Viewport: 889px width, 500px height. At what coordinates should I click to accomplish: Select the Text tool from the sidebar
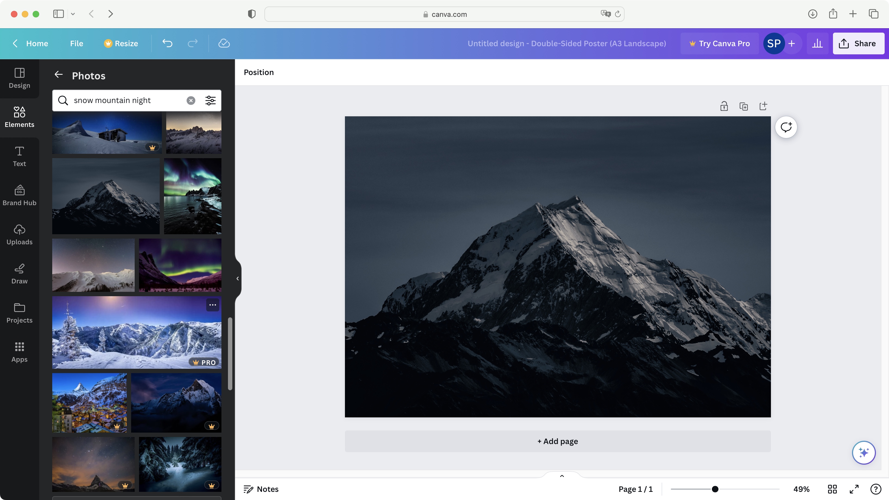(x=19, y=156)
